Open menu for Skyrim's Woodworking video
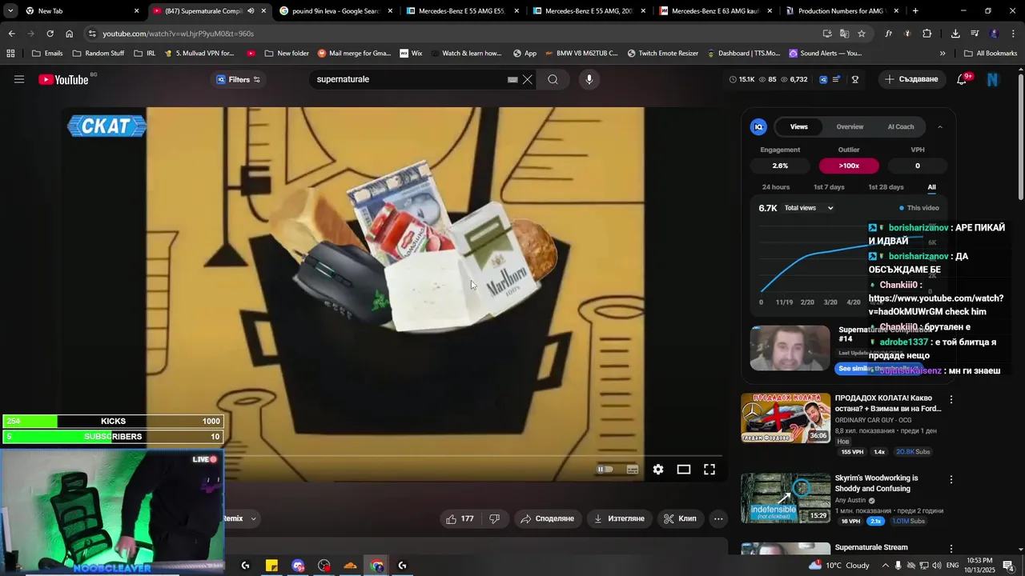Image resolution: width=1025 pixels, height=576 pixels. pyautogui.click(x=951, y=479)
